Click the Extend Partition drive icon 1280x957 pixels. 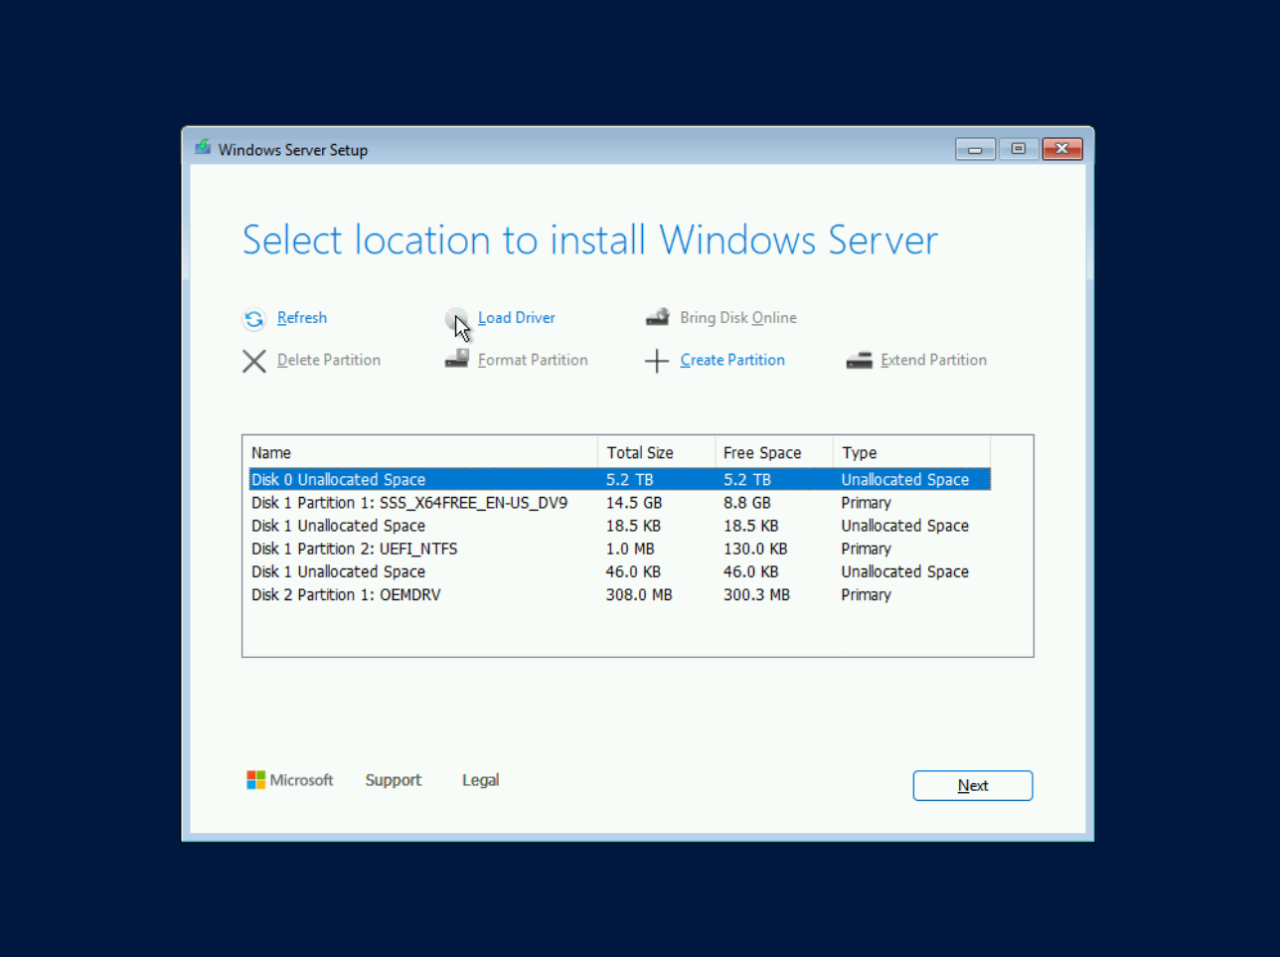[x=859, y=361]
